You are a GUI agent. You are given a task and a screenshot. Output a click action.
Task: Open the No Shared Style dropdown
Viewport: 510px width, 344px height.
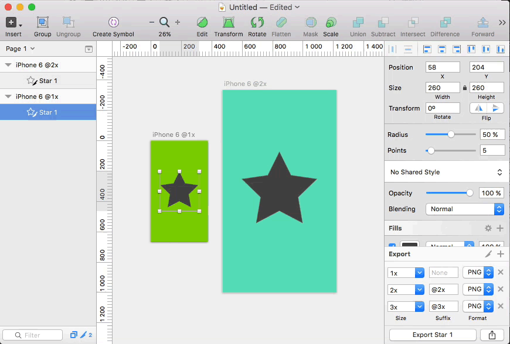[447, 172]
